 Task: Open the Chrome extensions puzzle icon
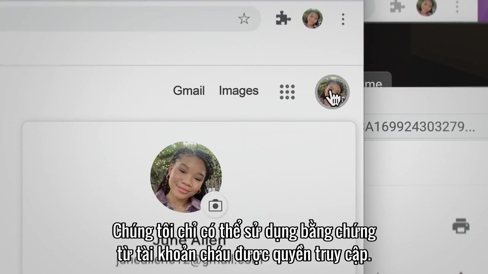click(x=283, y=18)
